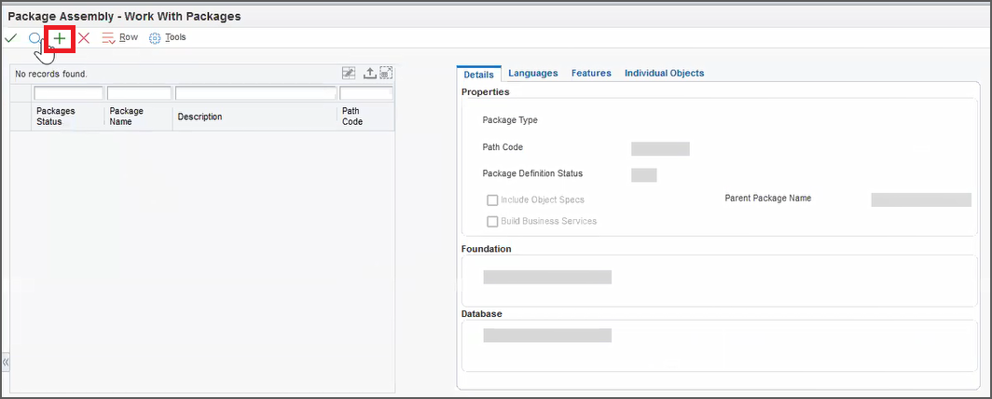Click the green checkmark Select icon

[x=11, y=38]
